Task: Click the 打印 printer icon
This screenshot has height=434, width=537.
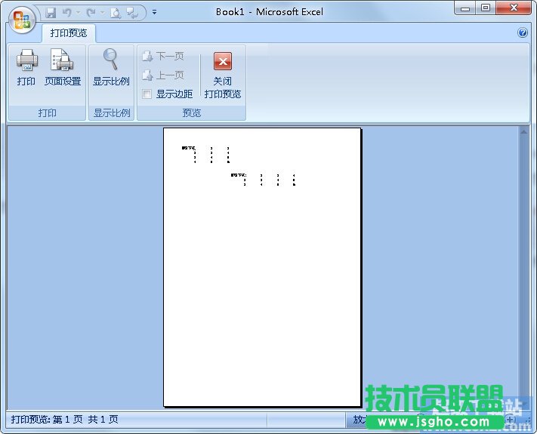Action: pyautogui.click(x=26, y=60)
